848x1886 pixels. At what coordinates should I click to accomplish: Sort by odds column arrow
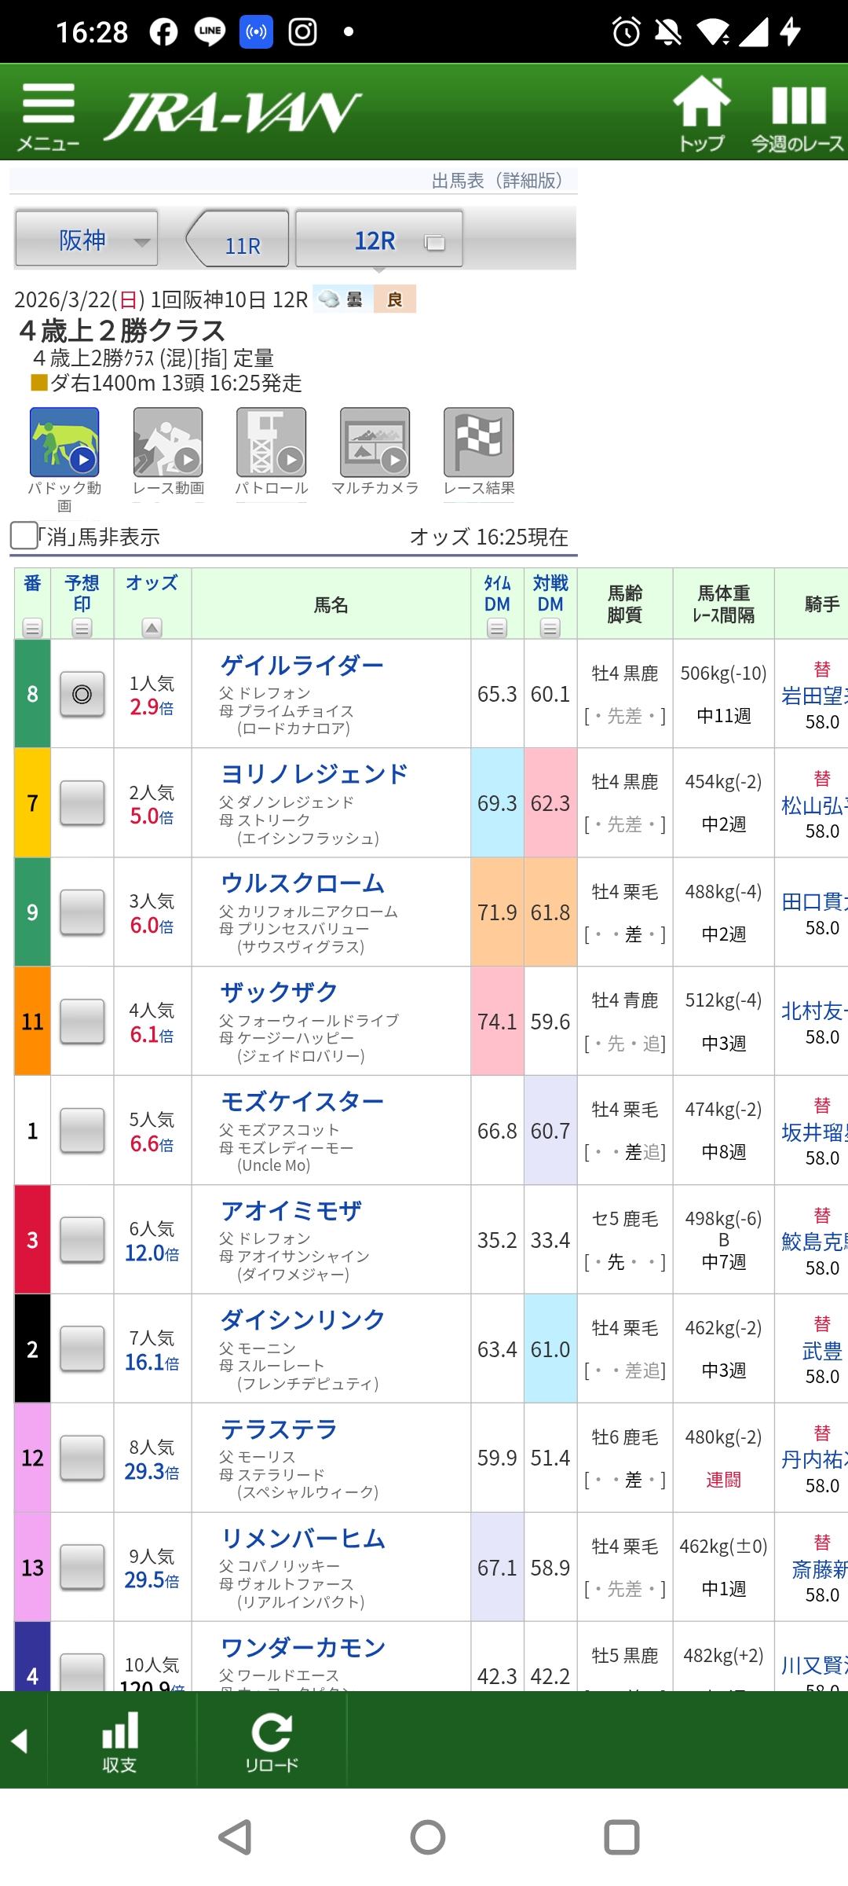click(152, 627)
